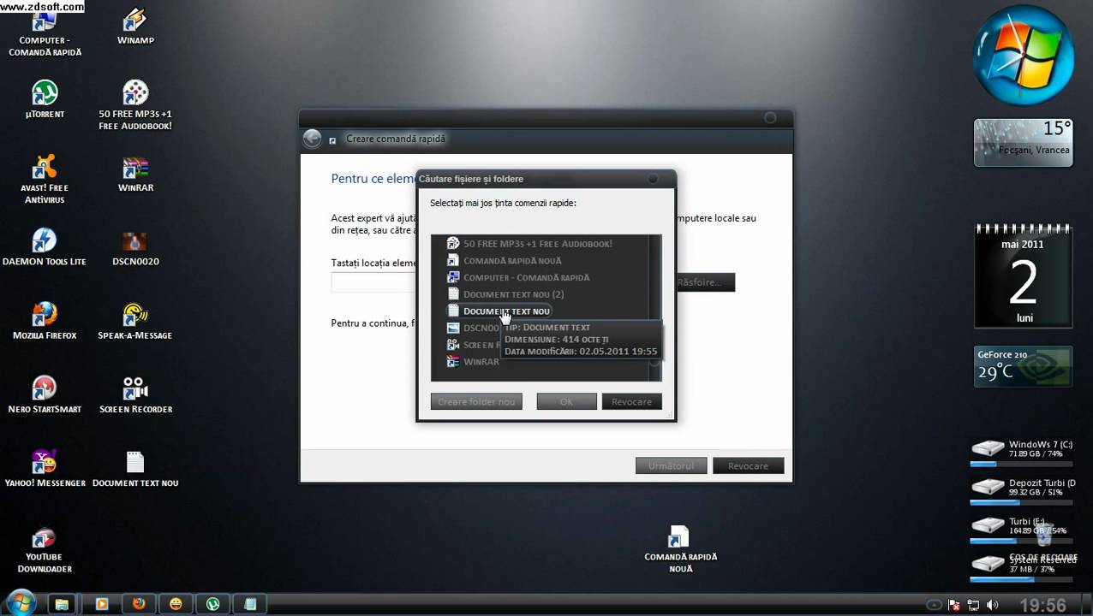The image size is (1093, 616).
Task: Open Windows Explorer from the taskbar
Action: tap(62, 604)
